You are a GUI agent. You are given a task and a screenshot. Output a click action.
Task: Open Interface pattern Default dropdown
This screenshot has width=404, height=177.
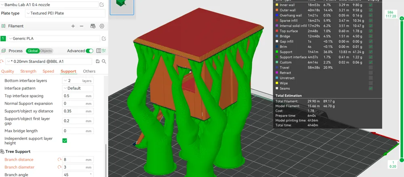(78, 88)
